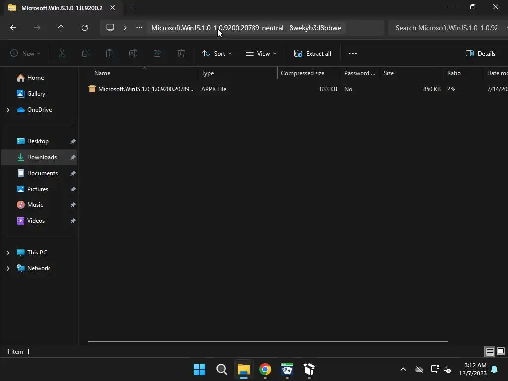Expand the breadcrumb chevron after monitor icon
The width and height of the screenshot is (508, 381).
tap(125, 28)
